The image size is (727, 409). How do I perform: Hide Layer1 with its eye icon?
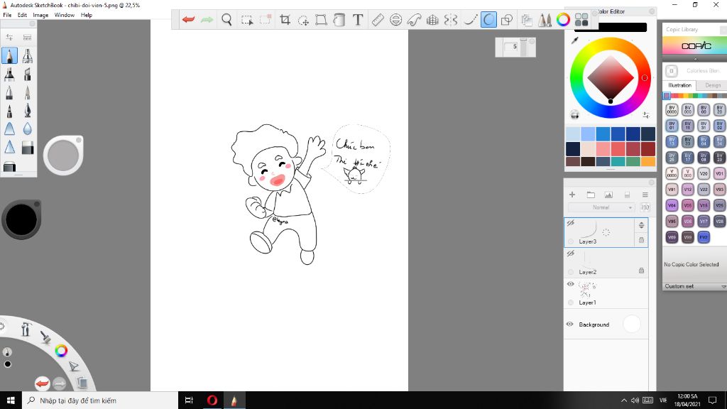(571, 284)
